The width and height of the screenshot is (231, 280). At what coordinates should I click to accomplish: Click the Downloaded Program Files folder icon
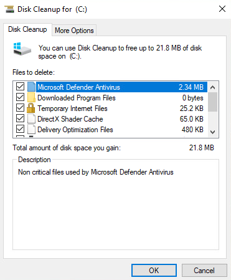[31, 97]
